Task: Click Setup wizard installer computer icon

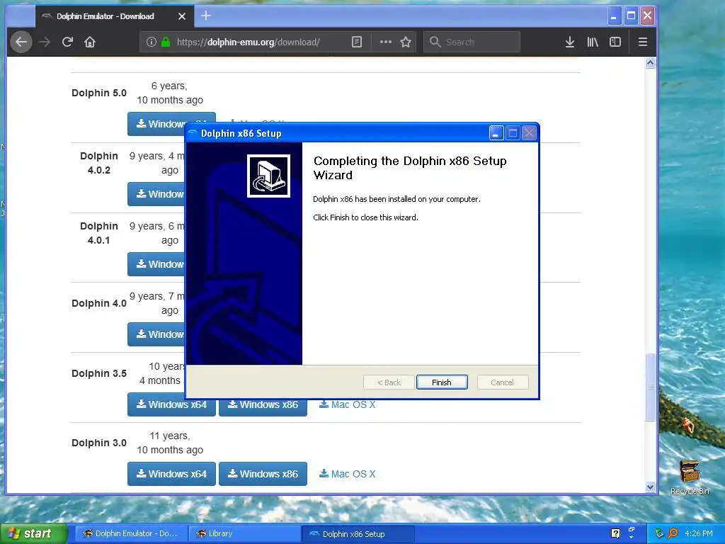Action: [x=268, y=176]
